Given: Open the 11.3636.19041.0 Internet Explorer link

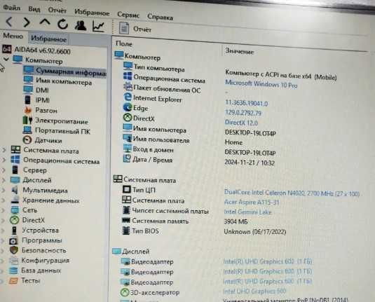Looking at the screenshot, I should (246, 103).
